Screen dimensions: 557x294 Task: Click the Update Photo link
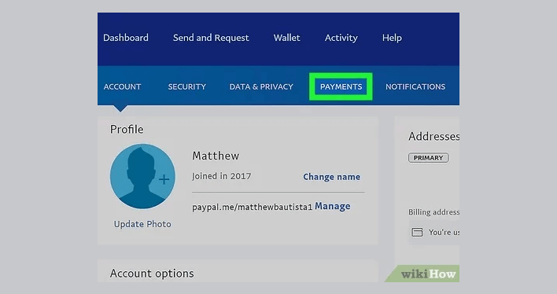click(x=142, y=224)
